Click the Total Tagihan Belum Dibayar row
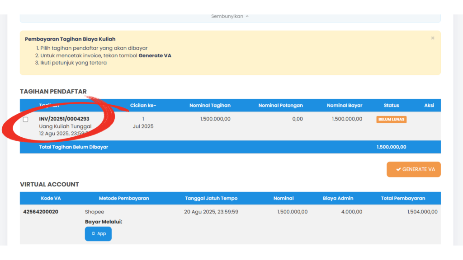Viewport: 463px width, 260px height. [230, 147]
